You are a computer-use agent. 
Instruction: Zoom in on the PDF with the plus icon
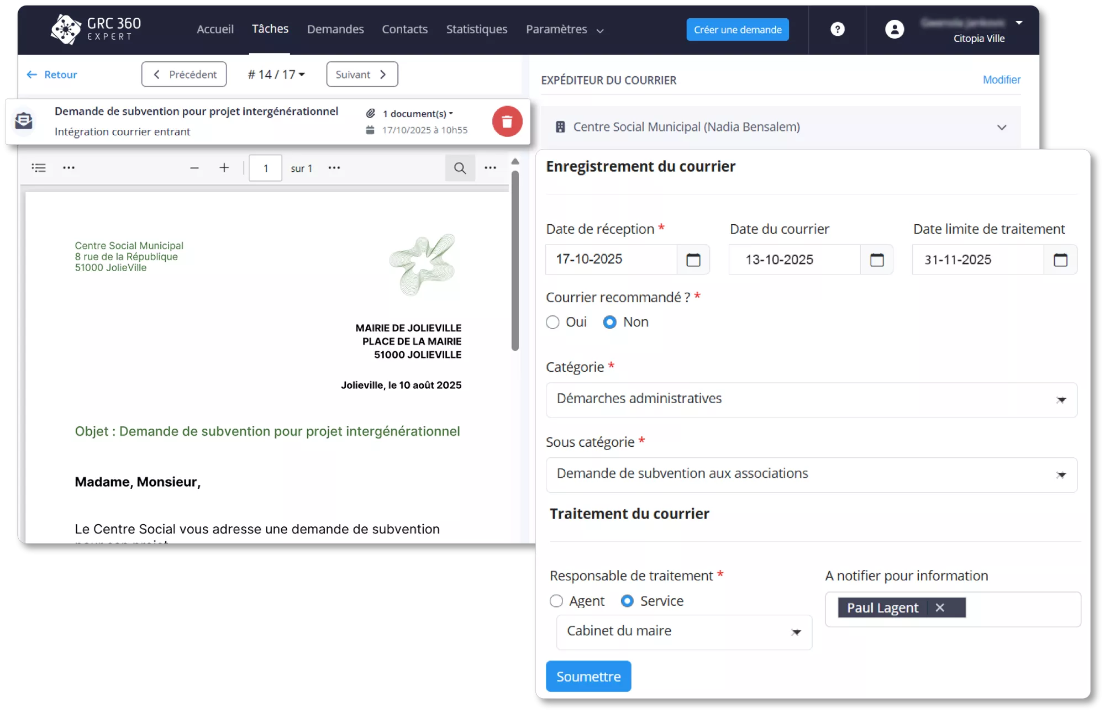coord(224,167)
